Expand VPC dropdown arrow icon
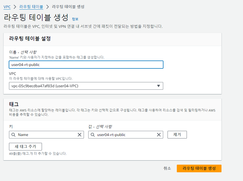243x181 pixels. (158, 86)
